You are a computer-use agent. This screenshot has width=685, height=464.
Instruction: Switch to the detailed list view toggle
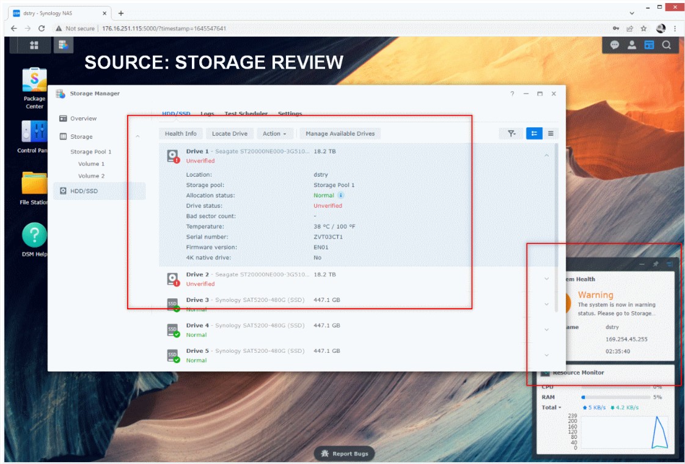[534, 133]
